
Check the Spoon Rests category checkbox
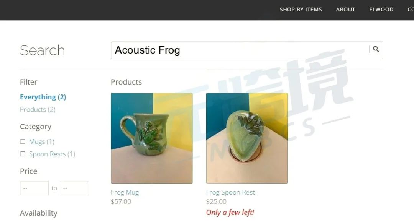point(23,154)
